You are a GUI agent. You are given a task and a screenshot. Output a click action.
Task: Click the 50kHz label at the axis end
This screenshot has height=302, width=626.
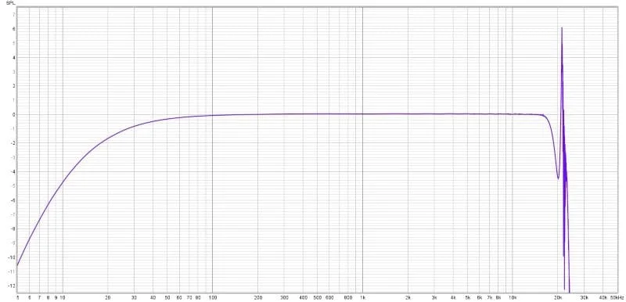click(x=617, y=297)
